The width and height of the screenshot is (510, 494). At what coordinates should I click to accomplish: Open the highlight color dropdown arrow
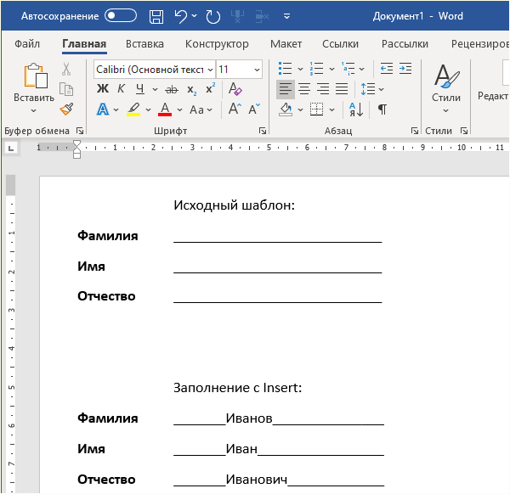(148, 109)
